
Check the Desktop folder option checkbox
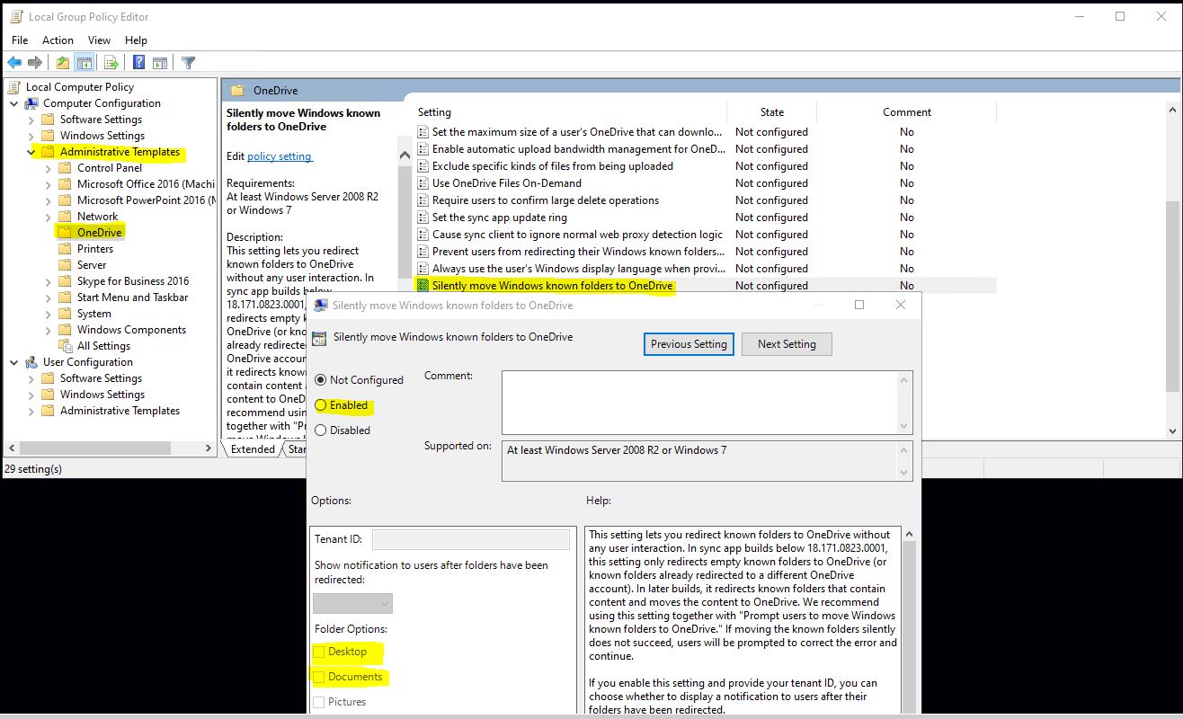point(320,652)
